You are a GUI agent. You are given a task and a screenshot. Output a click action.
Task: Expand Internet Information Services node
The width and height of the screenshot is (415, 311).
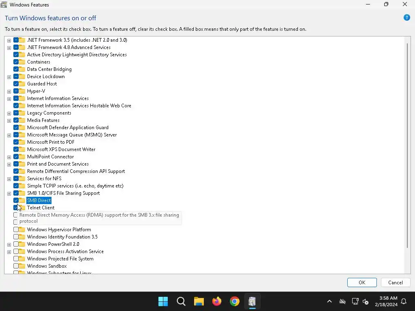click(x=9, y=99)
